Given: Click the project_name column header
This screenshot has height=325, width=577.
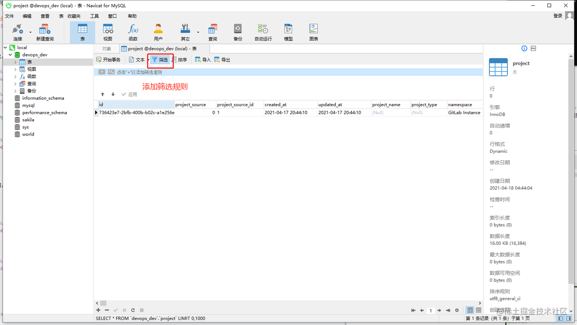Looking at the screenshot, I should [x=386, y=104].
